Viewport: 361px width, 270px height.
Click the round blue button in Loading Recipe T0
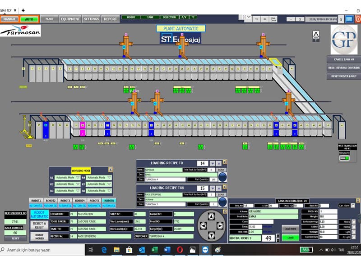click(222, 177)
